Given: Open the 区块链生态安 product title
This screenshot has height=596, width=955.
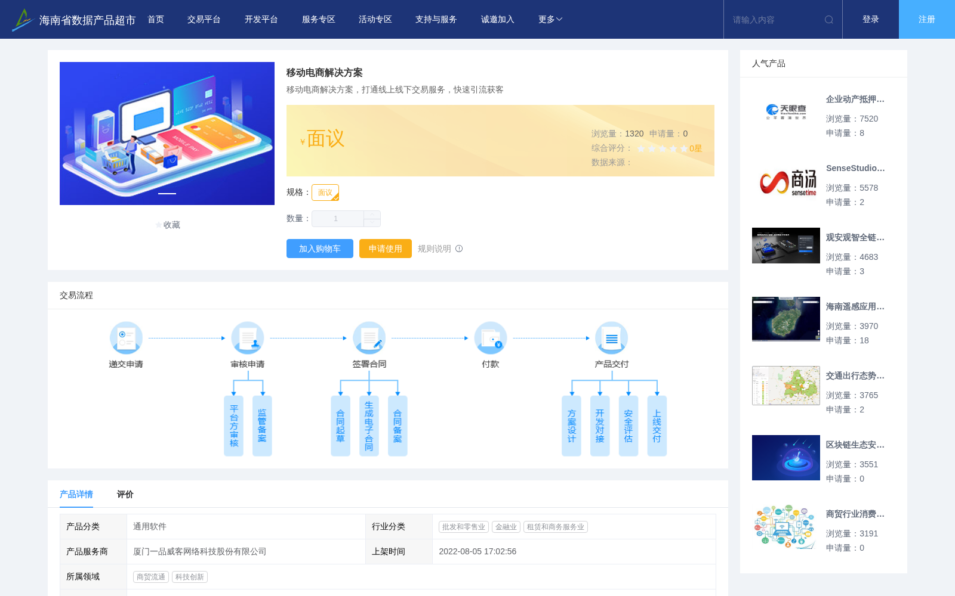Looking at the screenshot, I should point(855,445).
